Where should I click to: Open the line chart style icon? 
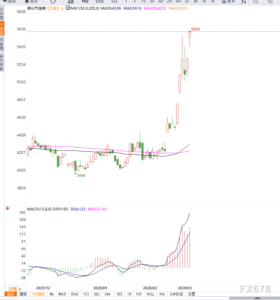(x=71, y=2)
